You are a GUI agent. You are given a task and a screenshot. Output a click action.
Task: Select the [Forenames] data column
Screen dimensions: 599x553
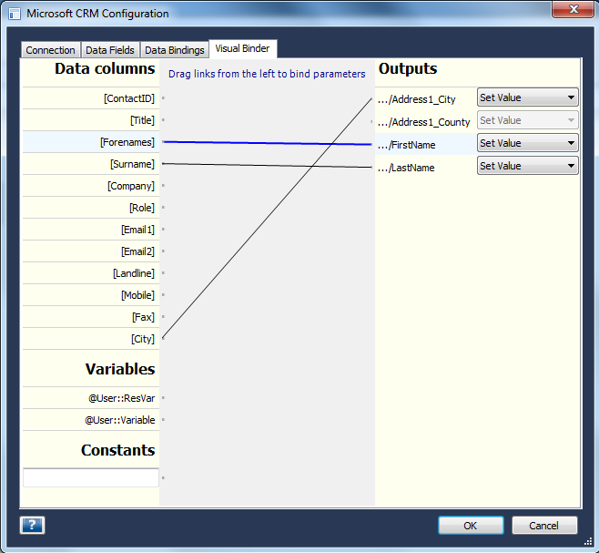(x=91, y=142)
